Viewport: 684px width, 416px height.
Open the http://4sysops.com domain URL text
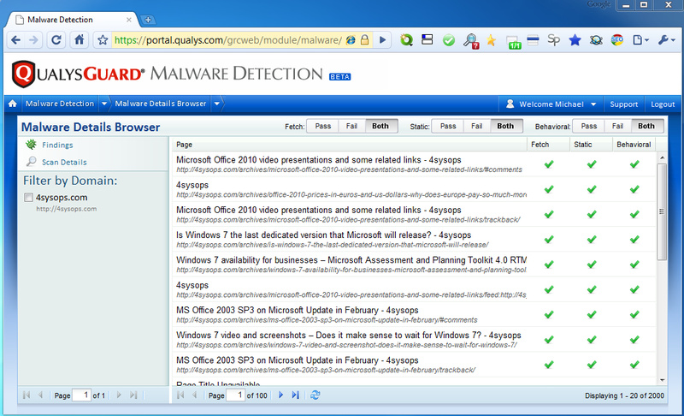67,209
